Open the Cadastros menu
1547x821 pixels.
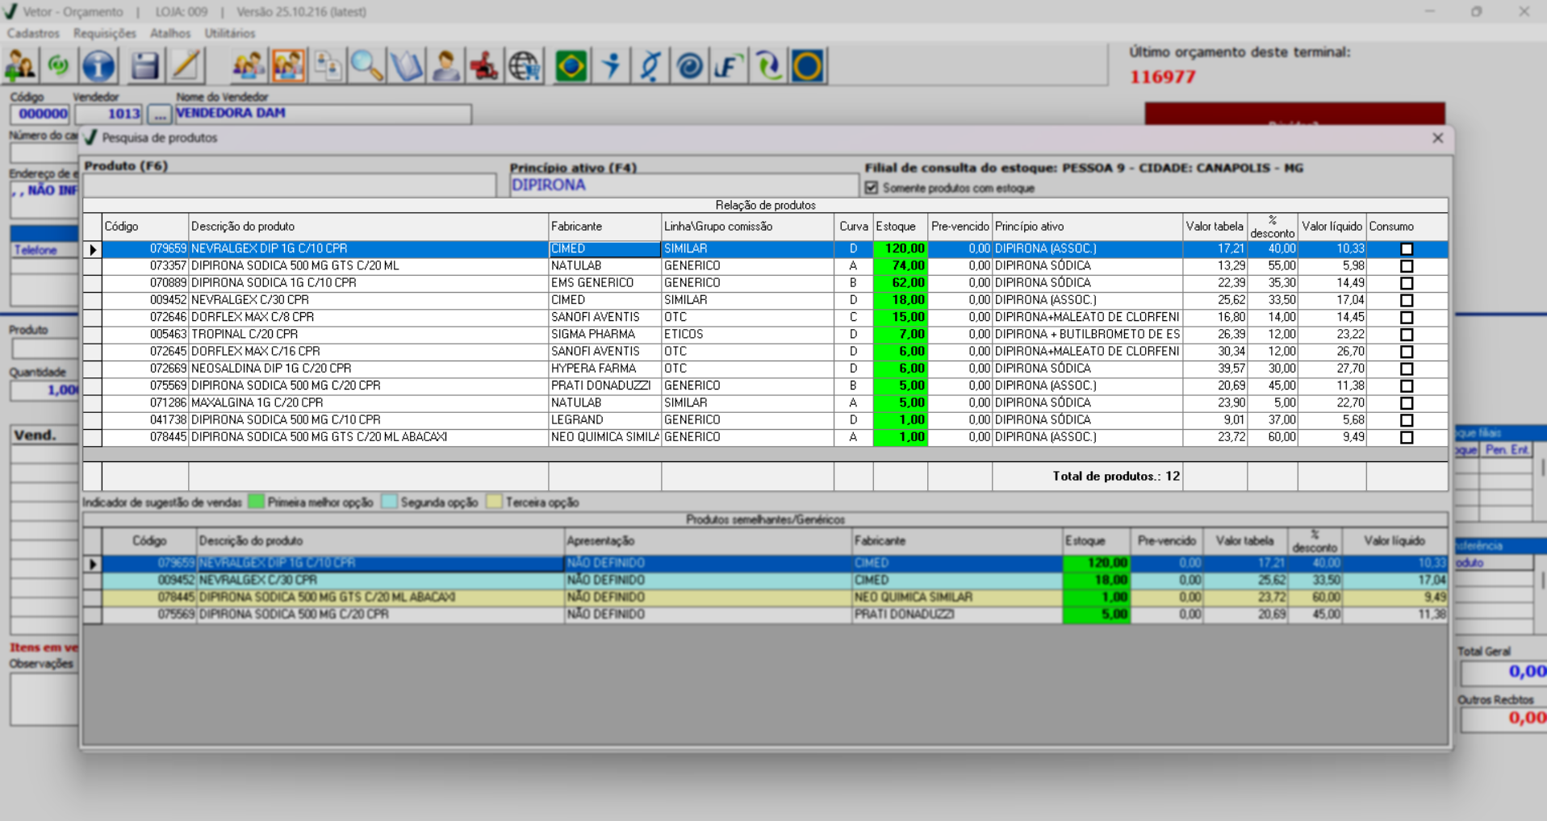tap(33, 33)
